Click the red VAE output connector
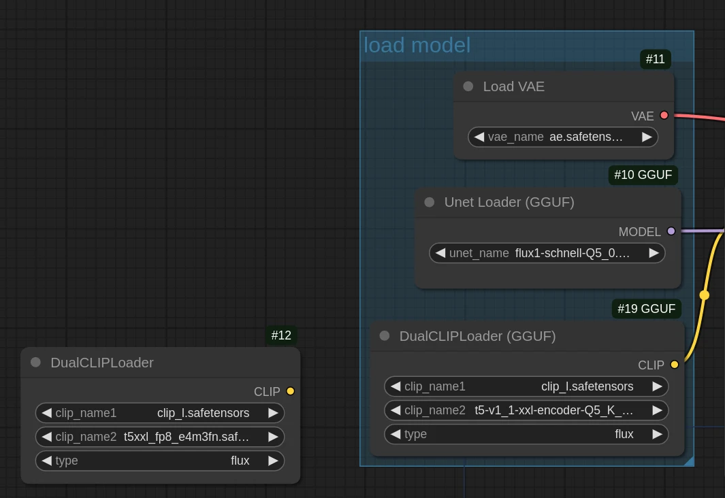Screen dimensions: 725x498 coord(664,116)
